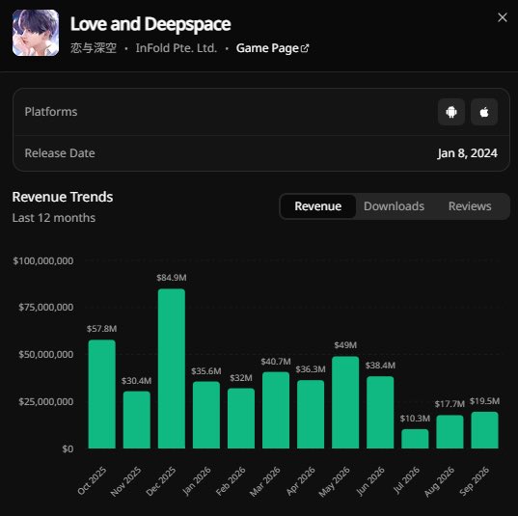518x516 pixels.
Task: Click the Platforms row label
Action: pyautogui.click(x=51, y=112)
